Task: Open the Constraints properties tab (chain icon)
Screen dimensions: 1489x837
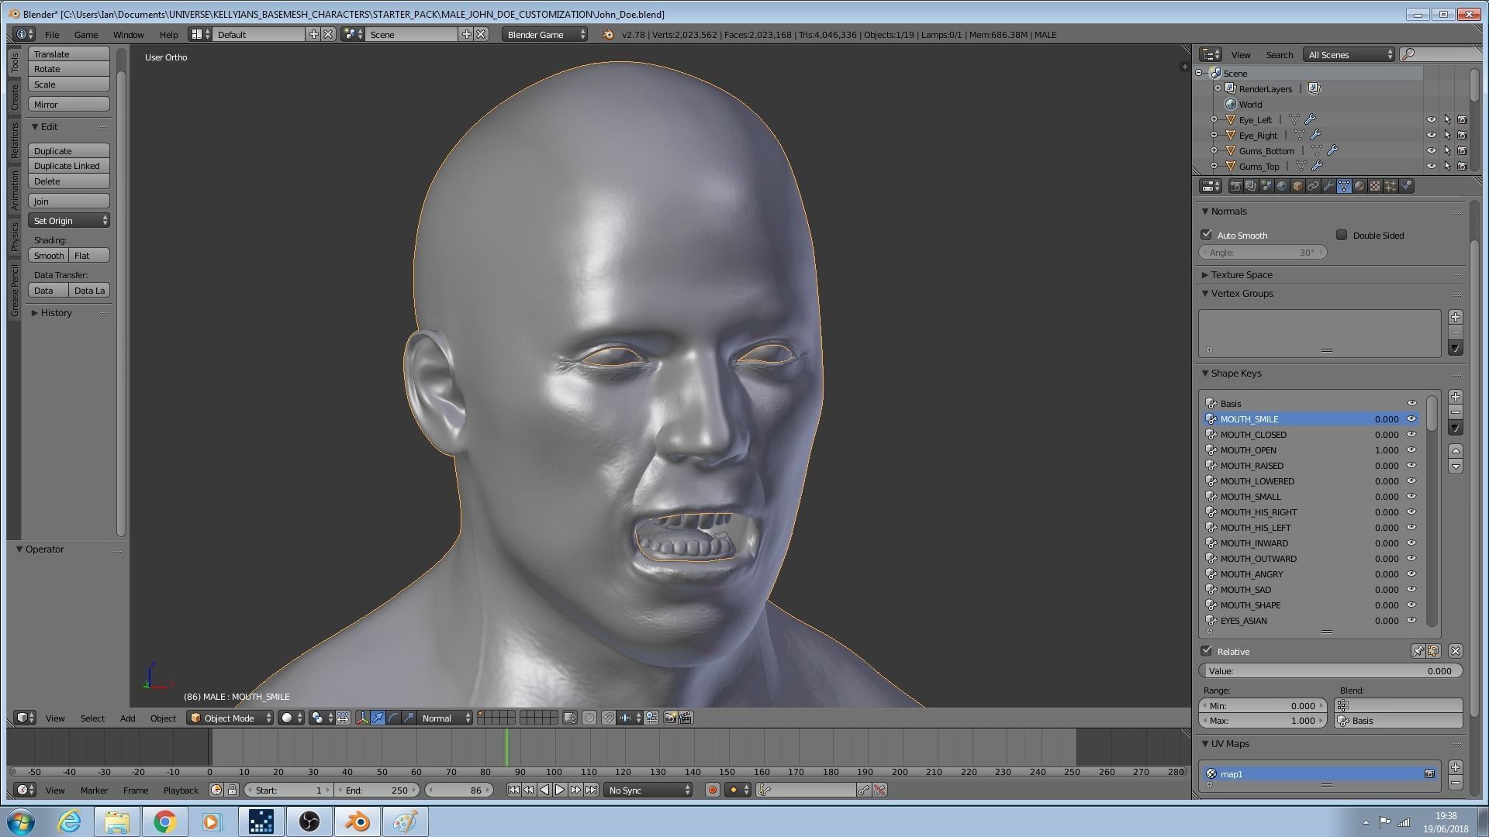Action: click(1313, 186)
